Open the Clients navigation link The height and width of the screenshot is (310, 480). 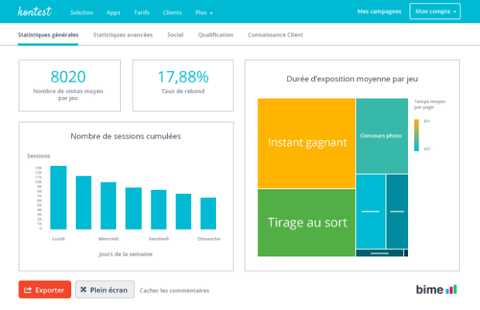pyautogui.click(x=172, y=13)
